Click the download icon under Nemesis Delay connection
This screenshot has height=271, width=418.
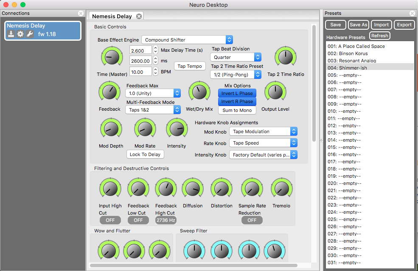(x=11, y=34)
